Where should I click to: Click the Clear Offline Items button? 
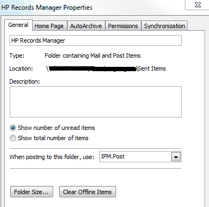(88, 192)
